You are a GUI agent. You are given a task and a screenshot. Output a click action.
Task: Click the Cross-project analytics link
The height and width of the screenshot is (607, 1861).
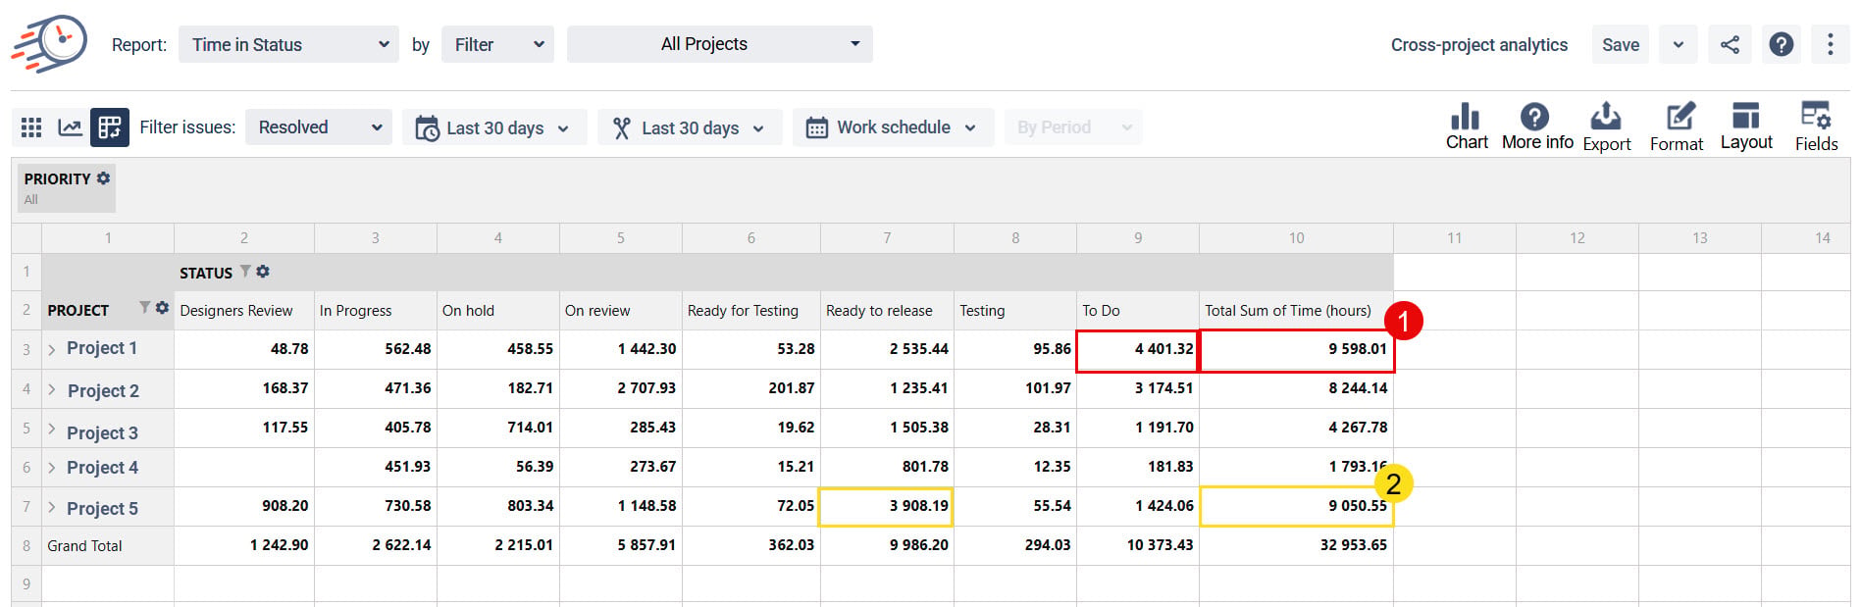[1479, 45]
